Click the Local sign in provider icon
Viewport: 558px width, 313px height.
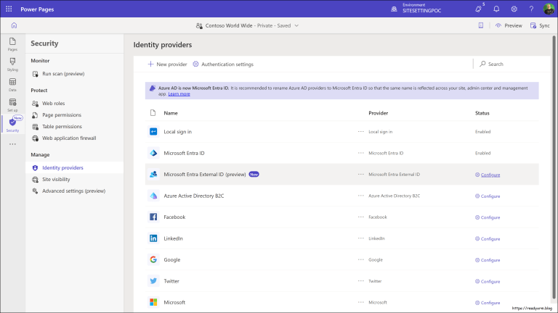153,132
